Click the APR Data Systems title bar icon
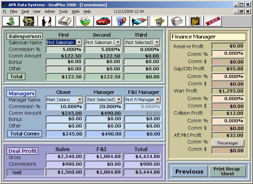Image resolution: width=253 pixels, height=184 pixels. [5, 5]
